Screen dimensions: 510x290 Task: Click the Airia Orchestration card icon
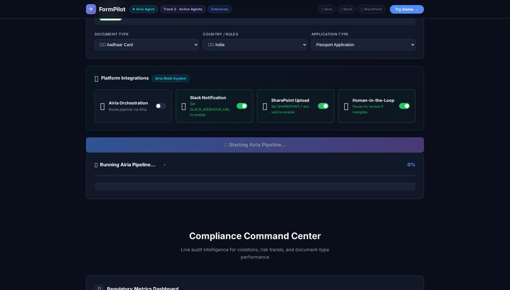(103, 107)
